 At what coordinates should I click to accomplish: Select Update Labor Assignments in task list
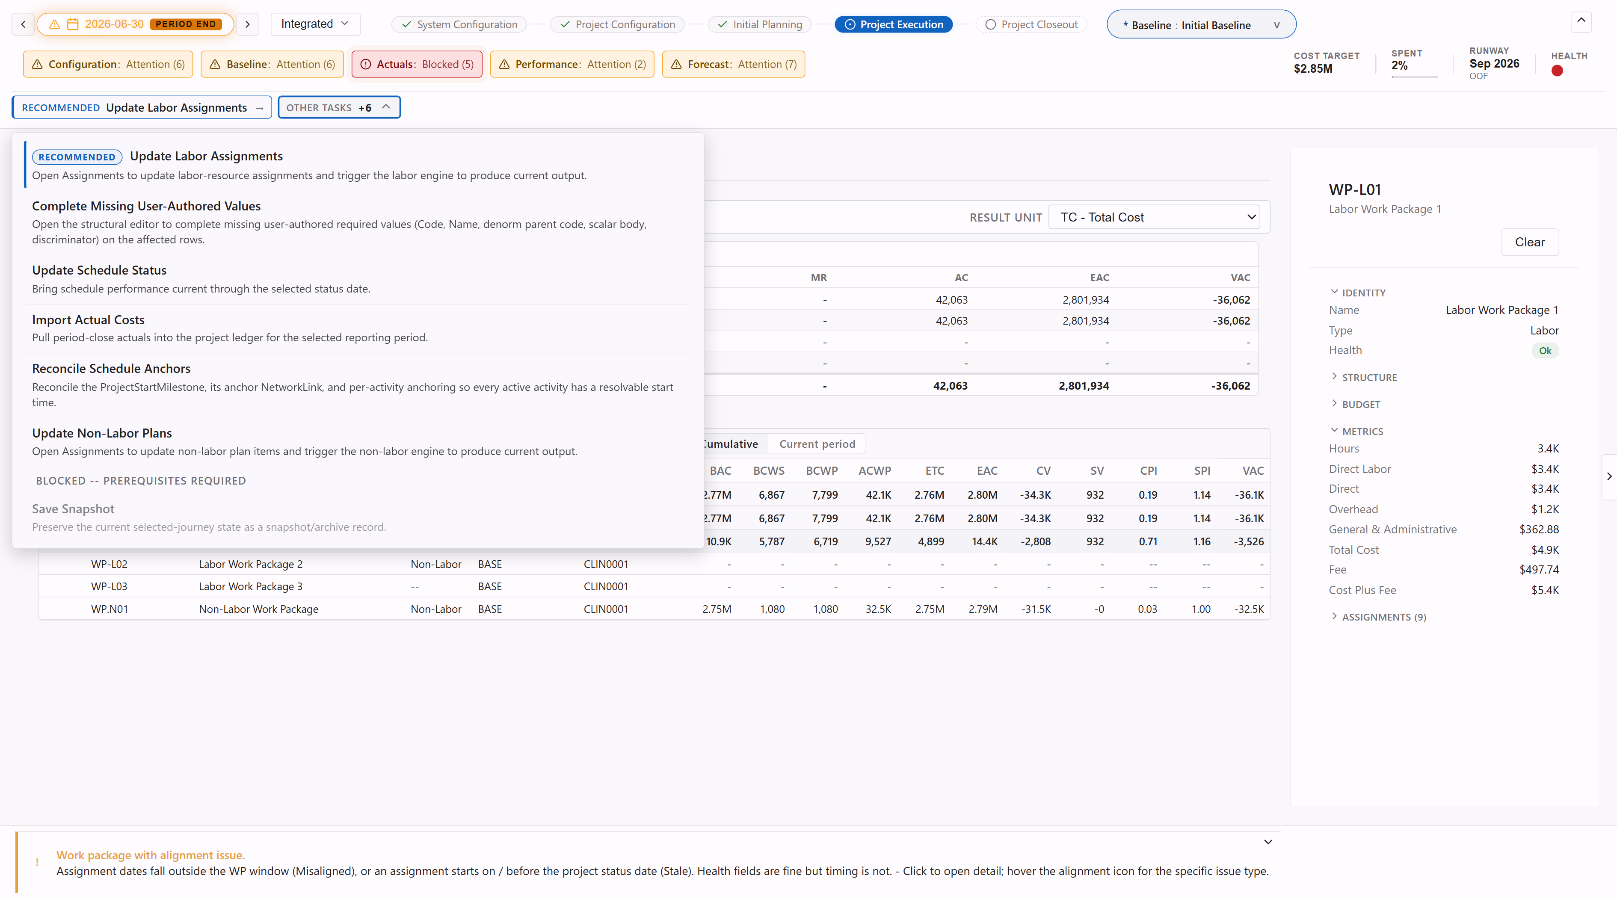[358, 165]
